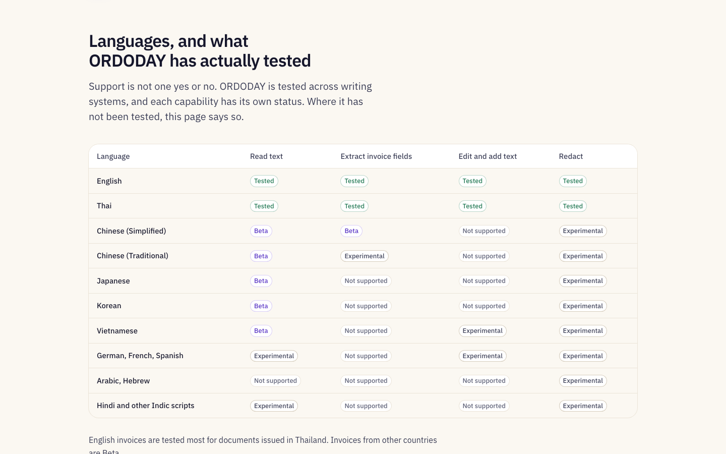This screenshot has width=726, height=454.
Task: Click the Edit and add text header
Action: (488, 156)
